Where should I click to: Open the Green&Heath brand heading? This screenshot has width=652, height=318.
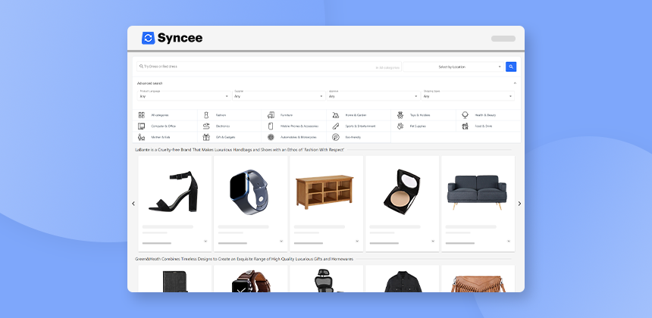coord(244,259)
